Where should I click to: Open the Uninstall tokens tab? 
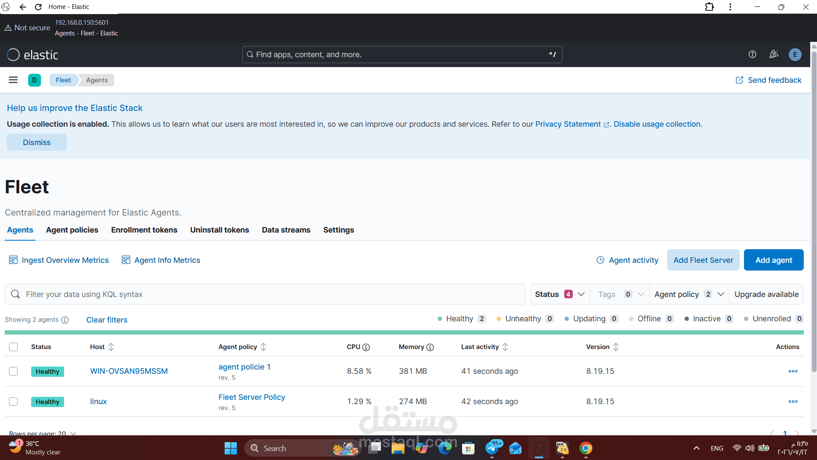pos(220,230)
